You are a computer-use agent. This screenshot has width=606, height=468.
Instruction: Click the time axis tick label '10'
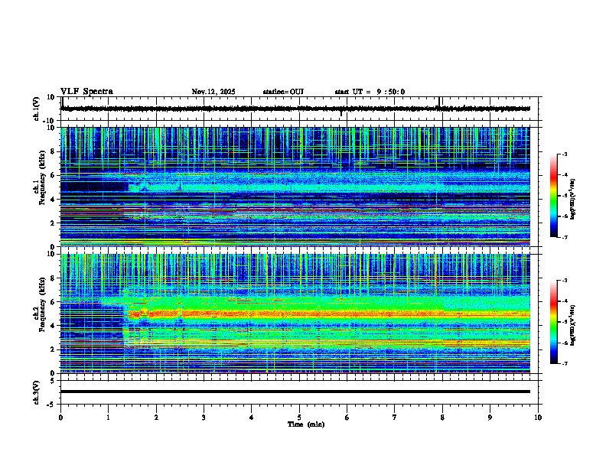(538, 418)
